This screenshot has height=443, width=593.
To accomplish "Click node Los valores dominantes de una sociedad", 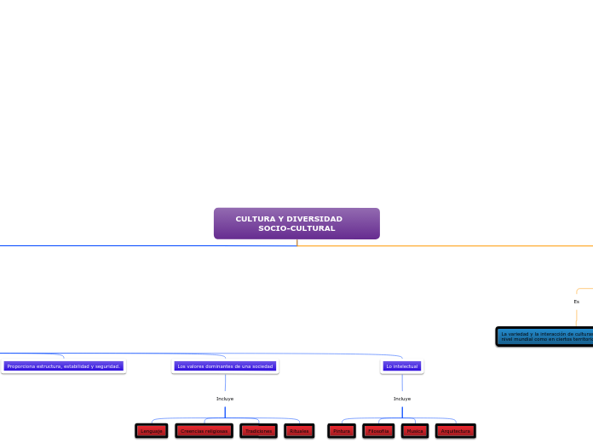I will click(225, 366).
